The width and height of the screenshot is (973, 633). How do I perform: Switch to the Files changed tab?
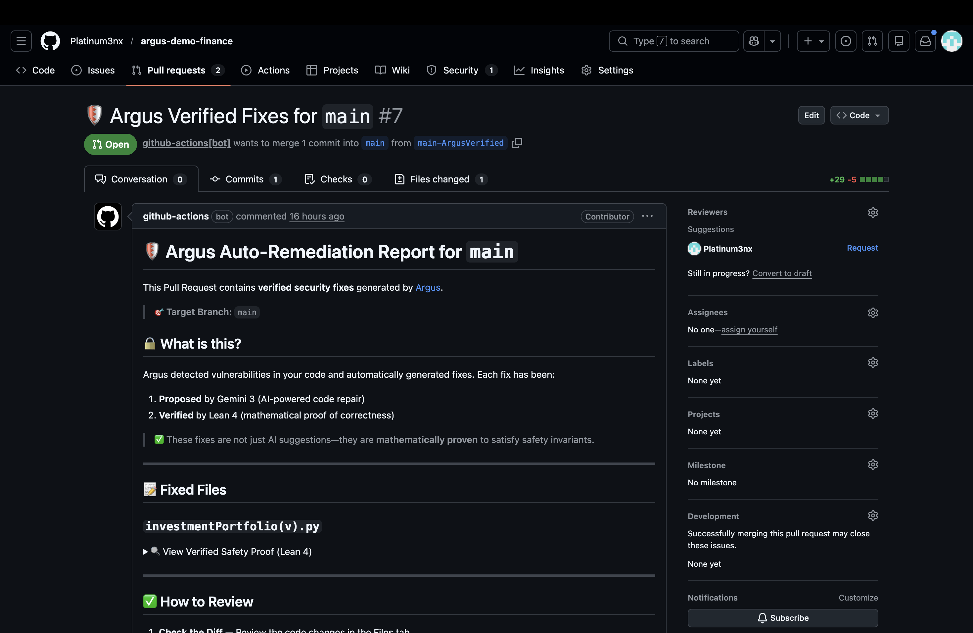point(440,179)
